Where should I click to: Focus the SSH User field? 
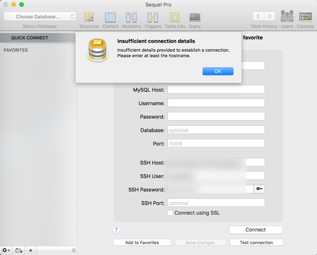coord(216,176)
